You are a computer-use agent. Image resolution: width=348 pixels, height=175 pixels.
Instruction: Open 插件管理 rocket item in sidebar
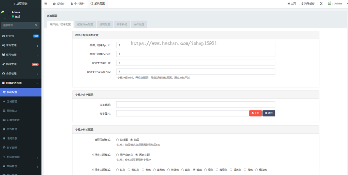[21, 64]
